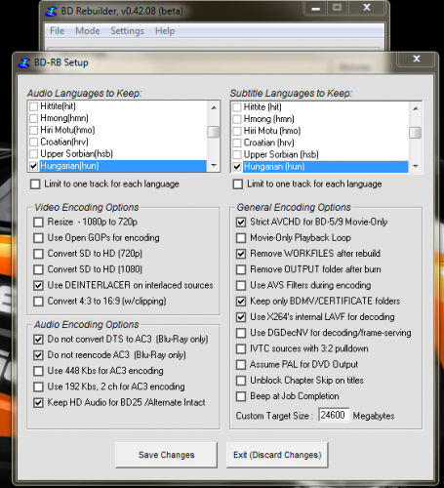The image size is (444, 488).
Task: Open the Help menu
Action: click(x=165, y=31)
